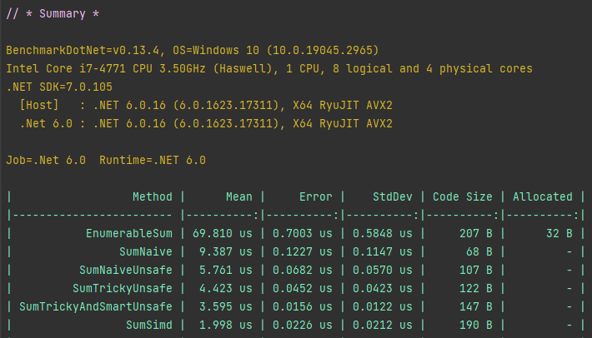
Task: Select the SumTrickyUnsafe method name
Action: click(123, 289)
